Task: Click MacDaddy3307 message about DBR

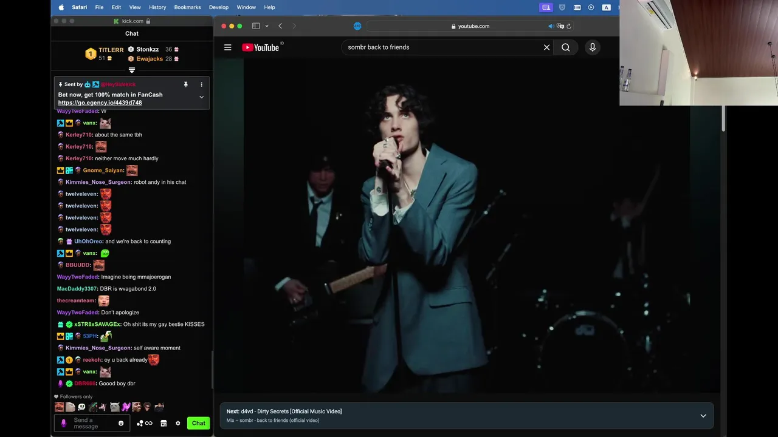Action: pyautogui.click(x=106, y=289)
